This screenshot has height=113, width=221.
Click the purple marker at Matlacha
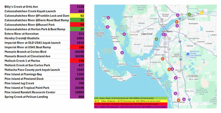[x=124, y=34]
